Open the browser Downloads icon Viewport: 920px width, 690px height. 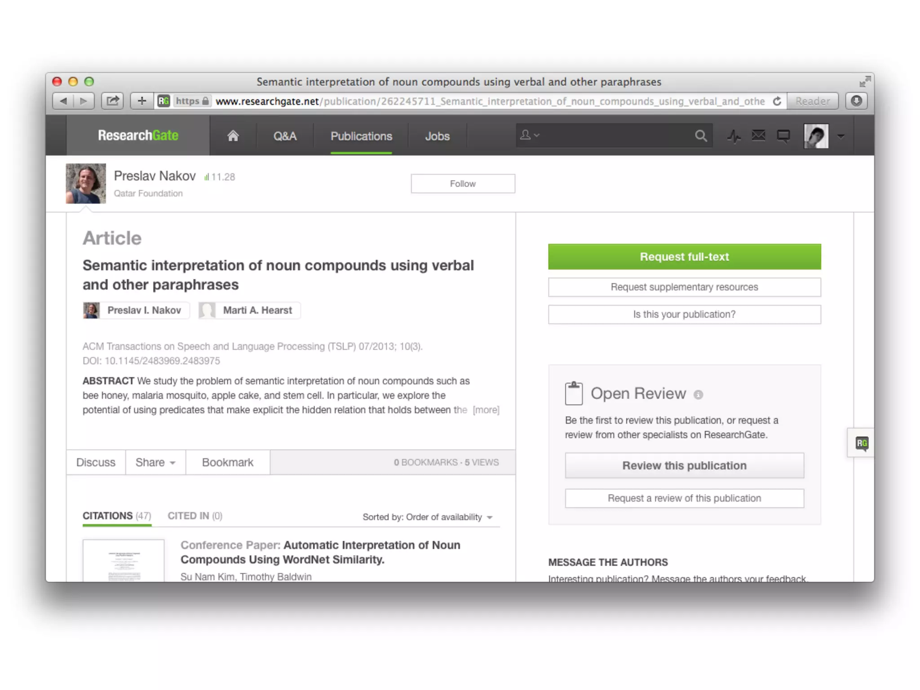[x=856, y=101]
